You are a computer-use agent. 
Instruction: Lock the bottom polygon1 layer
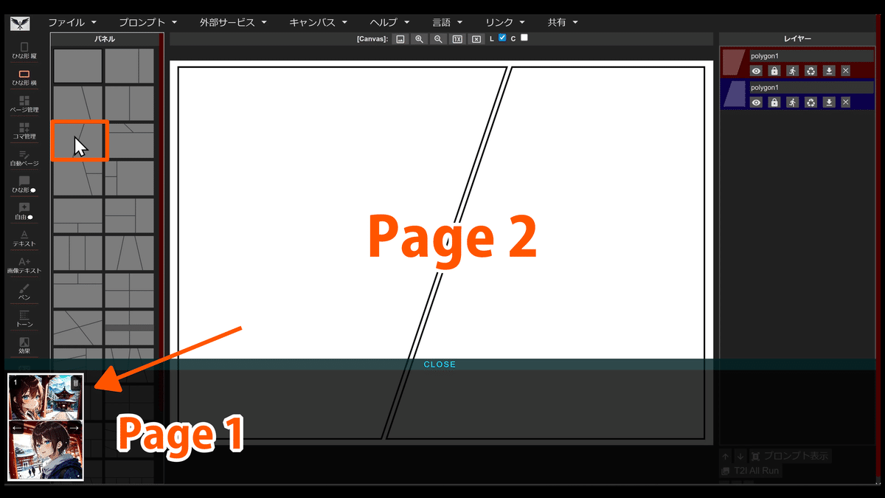coord(774,102)
